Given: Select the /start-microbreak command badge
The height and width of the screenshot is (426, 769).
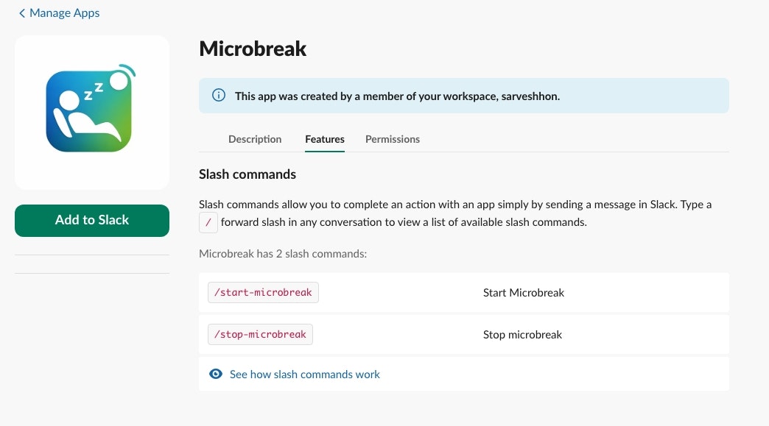Looking at the screenshot, I should click(263, 292).
